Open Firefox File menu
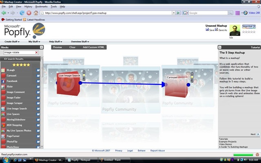The image size is (261, 163). click(4, 7)
